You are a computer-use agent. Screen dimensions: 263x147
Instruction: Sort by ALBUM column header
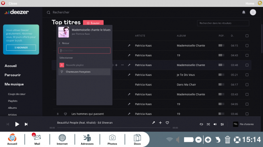[x=181, y=36]
